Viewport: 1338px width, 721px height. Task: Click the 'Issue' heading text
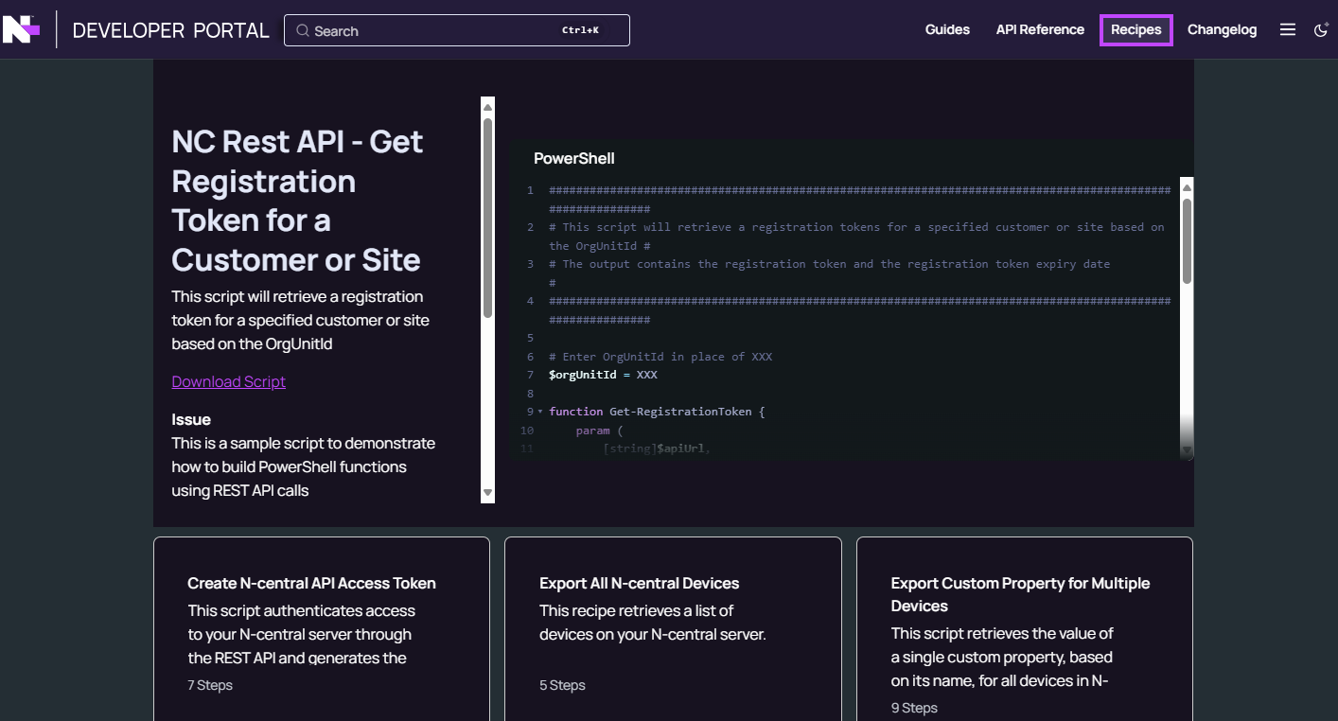click(x=191, y=419)
